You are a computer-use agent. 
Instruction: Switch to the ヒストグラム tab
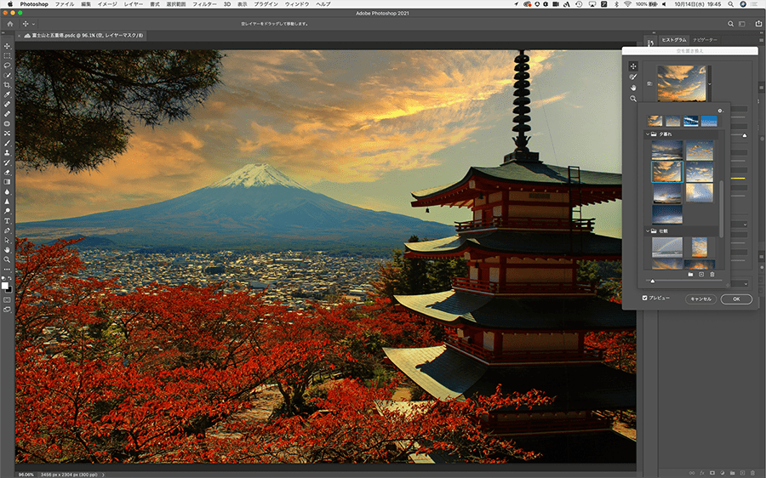(x=674, y=40)
